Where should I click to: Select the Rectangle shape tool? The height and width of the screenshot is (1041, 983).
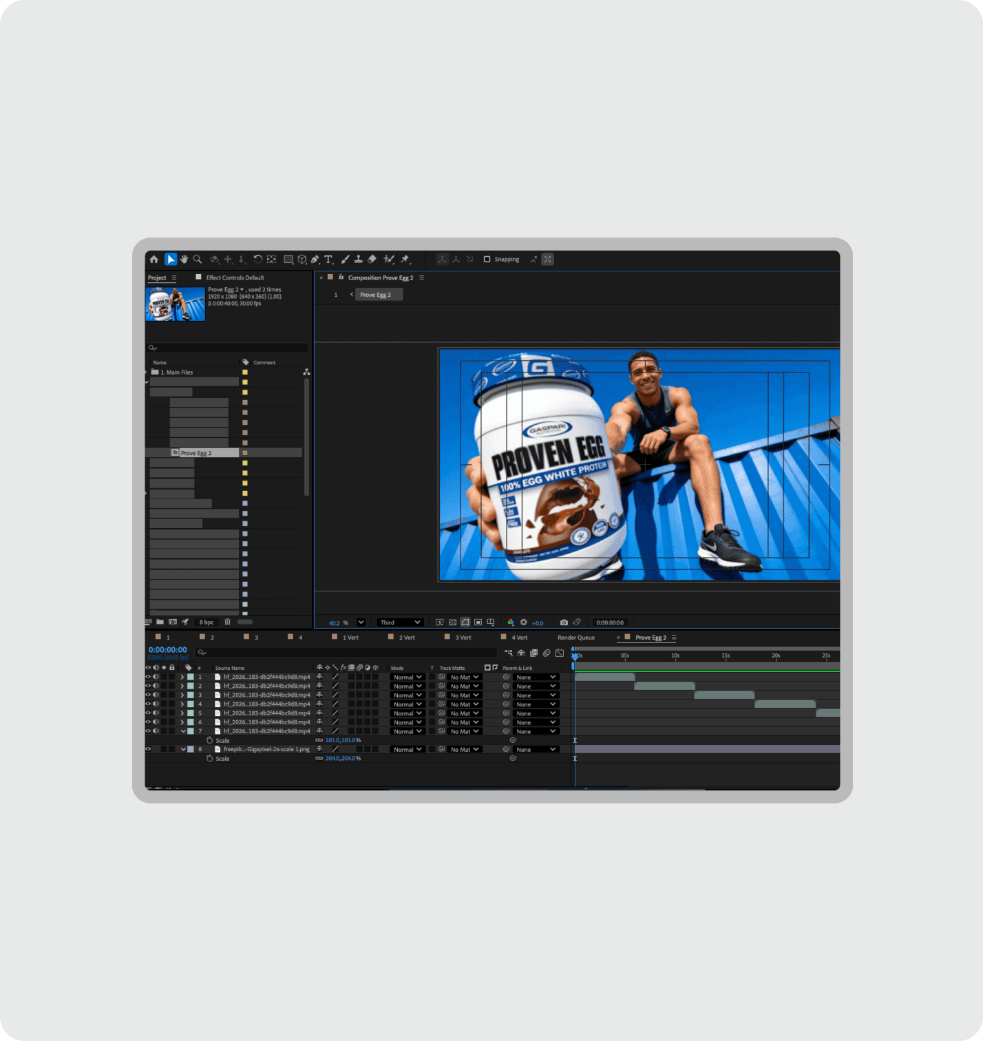[288, 260]
